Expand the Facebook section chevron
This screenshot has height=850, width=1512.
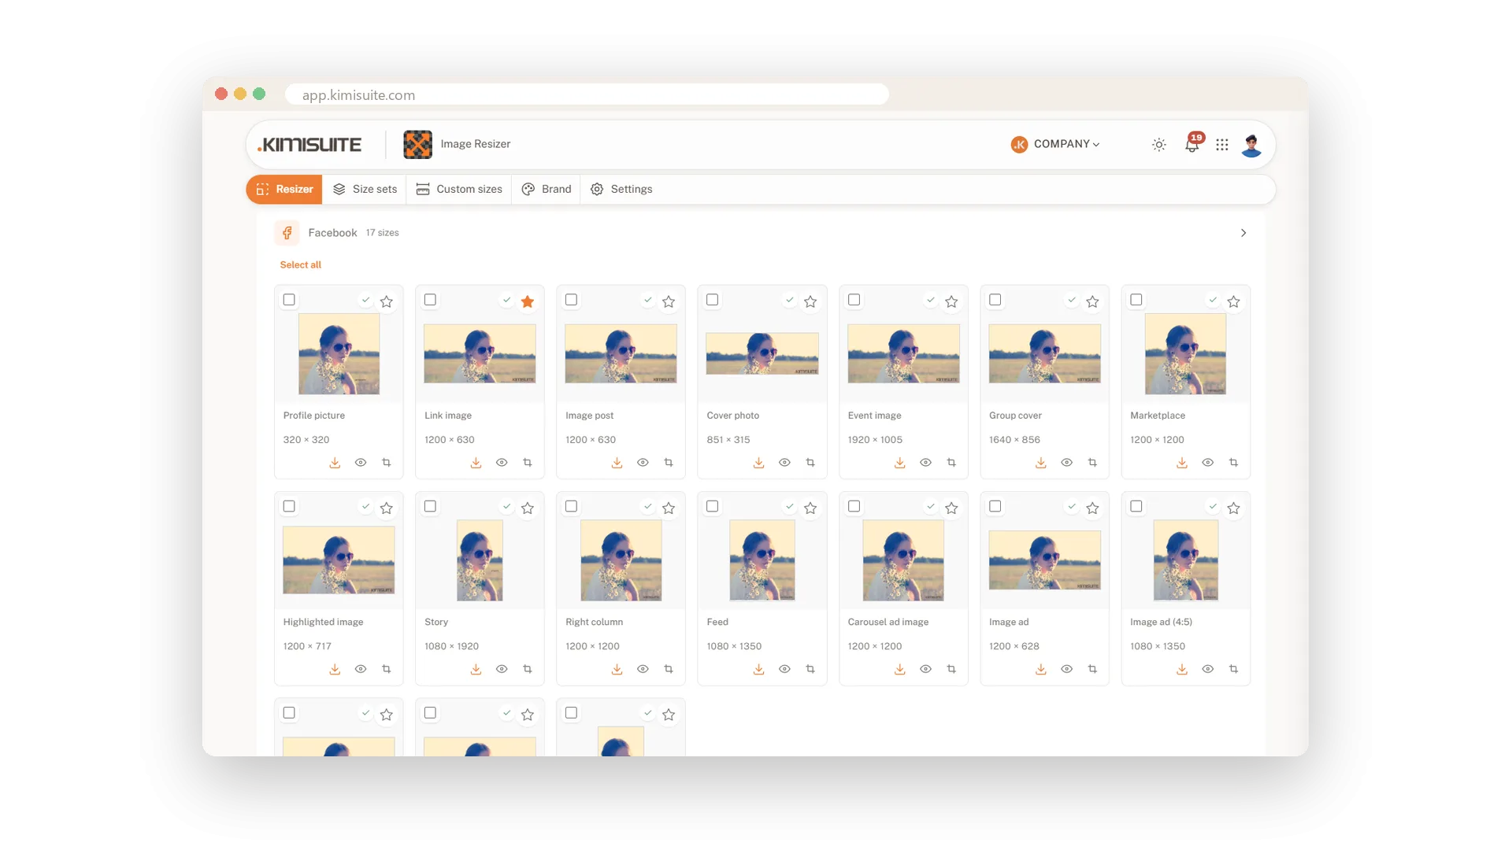pyautogui.click(x=1243, y=233)
